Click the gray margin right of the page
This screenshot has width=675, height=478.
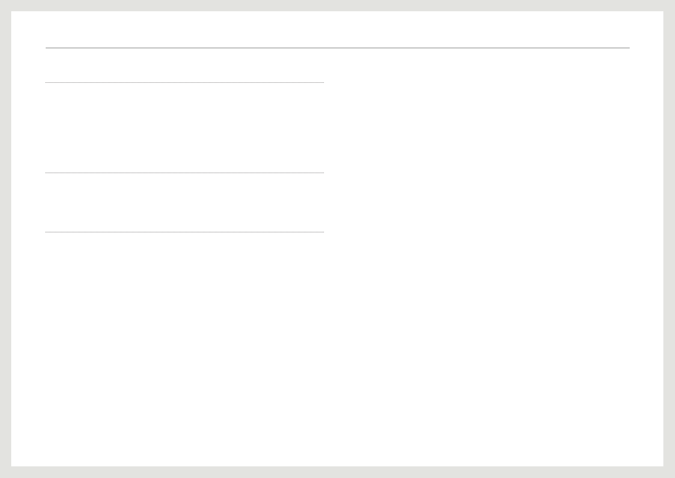coord(669,239)
